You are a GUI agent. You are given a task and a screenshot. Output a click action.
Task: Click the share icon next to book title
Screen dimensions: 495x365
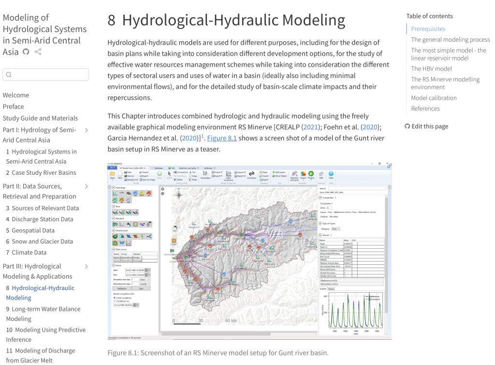(38, 52)
